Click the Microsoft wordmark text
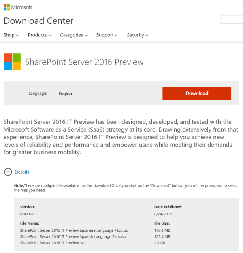The image size is (243, 253). coord(21,7)
